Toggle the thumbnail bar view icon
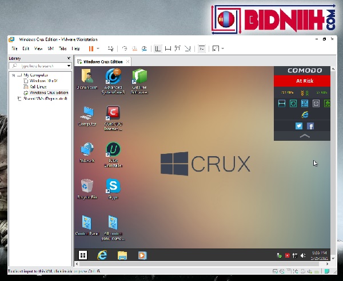 click(167, 48)
